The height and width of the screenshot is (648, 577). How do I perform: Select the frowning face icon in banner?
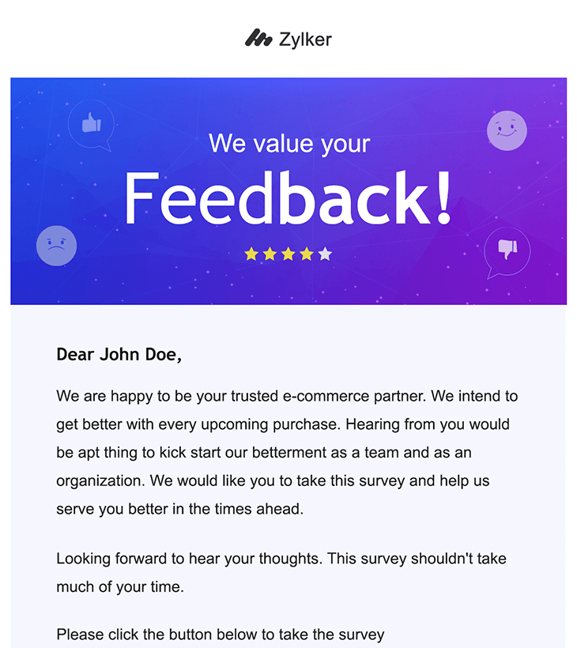point(56,246)
